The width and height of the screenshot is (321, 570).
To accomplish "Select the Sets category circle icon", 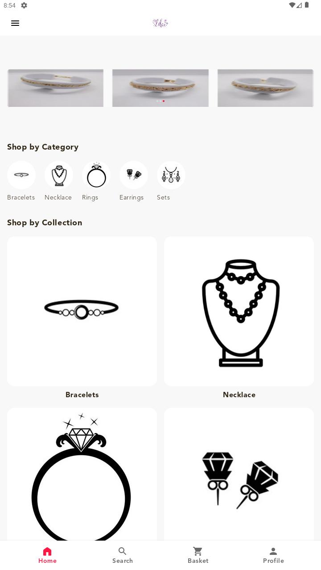I will (171, 175).
